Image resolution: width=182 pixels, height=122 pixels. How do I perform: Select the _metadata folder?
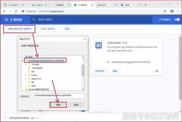click(37, 68)
